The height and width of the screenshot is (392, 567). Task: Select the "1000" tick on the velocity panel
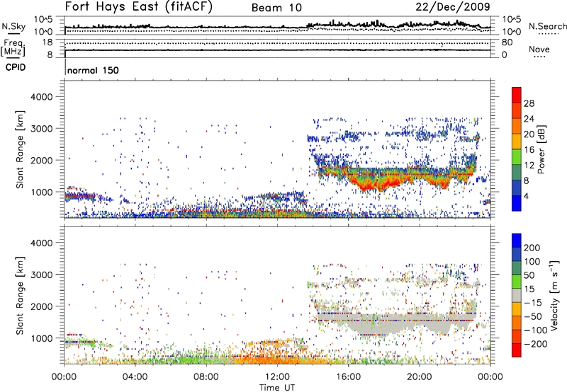click(x=41, y=338)
